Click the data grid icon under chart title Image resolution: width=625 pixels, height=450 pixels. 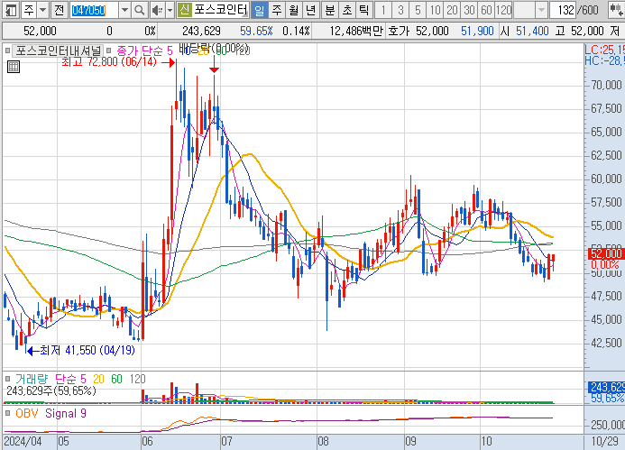(14, 67)
